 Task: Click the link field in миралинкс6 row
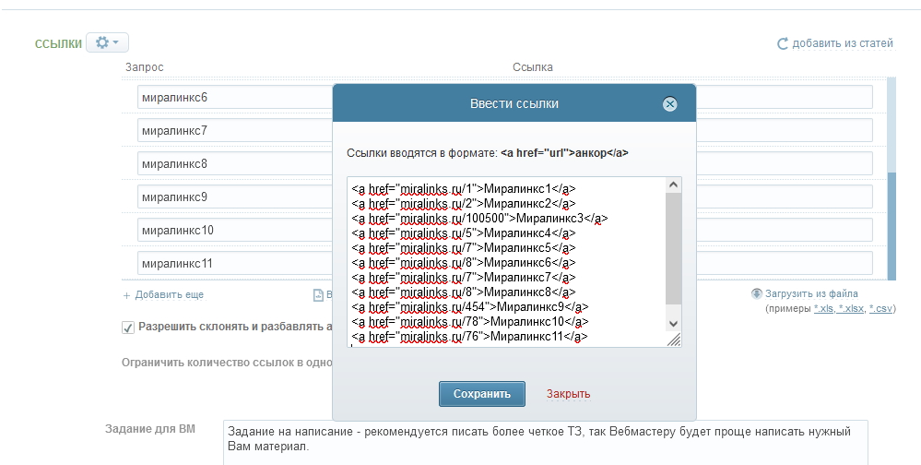pos(785,97)
